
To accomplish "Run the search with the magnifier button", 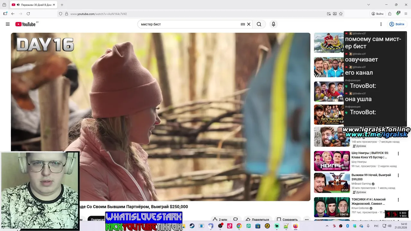I will [259, 24].
